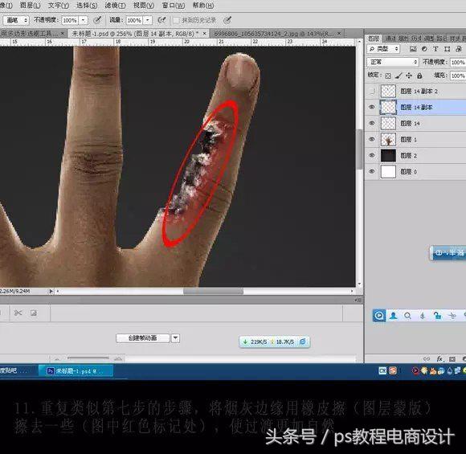Lock transparent pixels icon
466x454 pixels.
388,76
